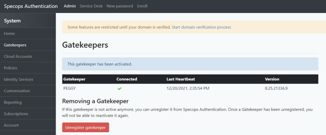The width and height of the screenshot is (326, 135).
Task: Open the Enroll tab
Action: 142,6
